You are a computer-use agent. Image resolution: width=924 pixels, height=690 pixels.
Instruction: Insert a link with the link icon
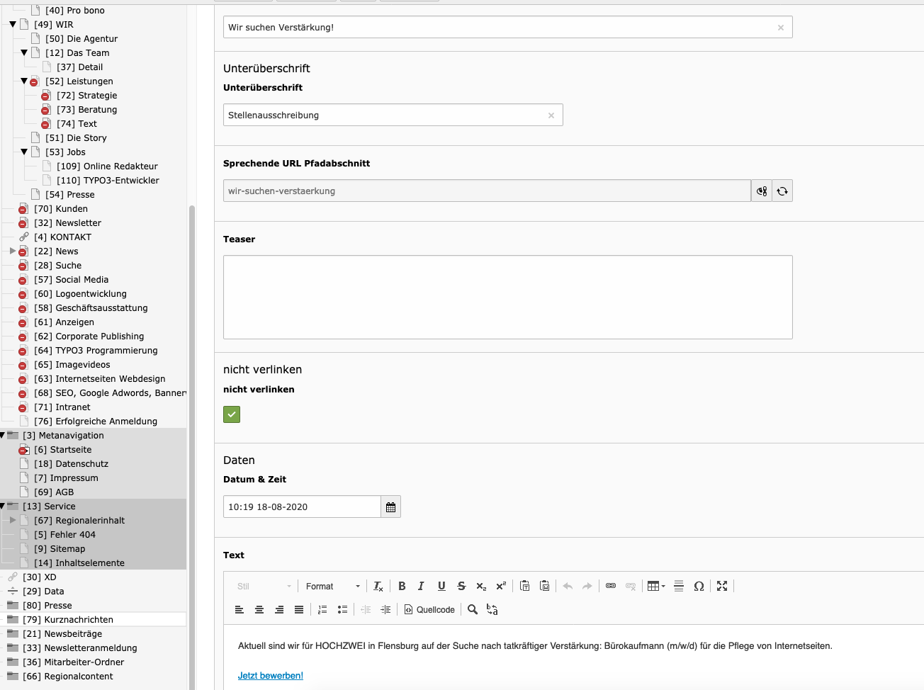point(610,586)
